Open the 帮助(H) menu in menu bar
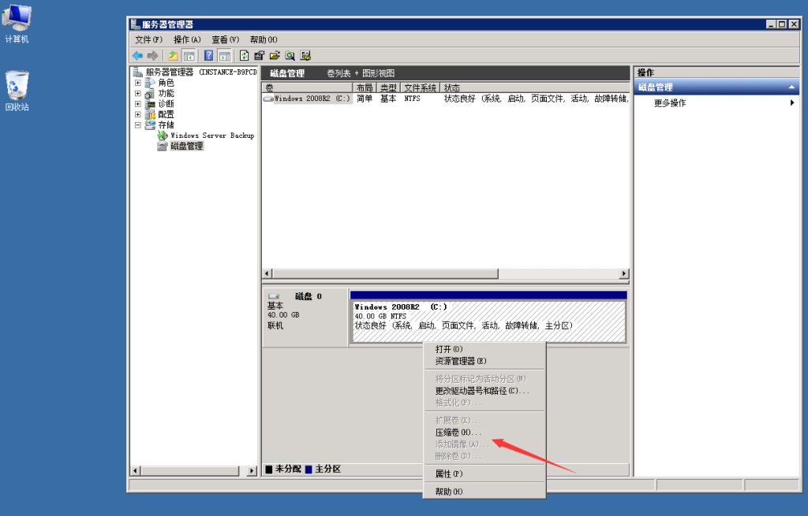Image resolution: width=808 pixels, height=516 pixels. point(264,39)
